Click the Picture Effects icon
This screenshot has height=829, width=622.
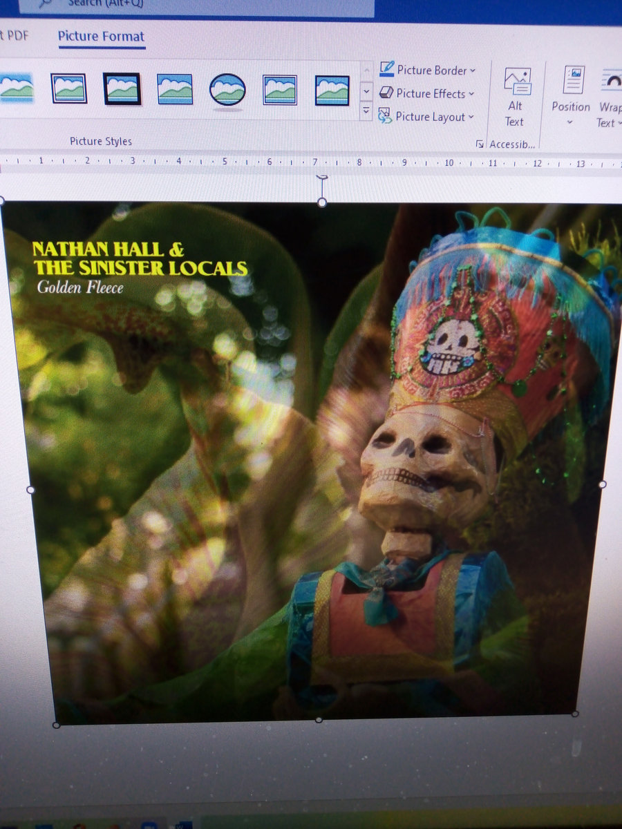point(386,93)
